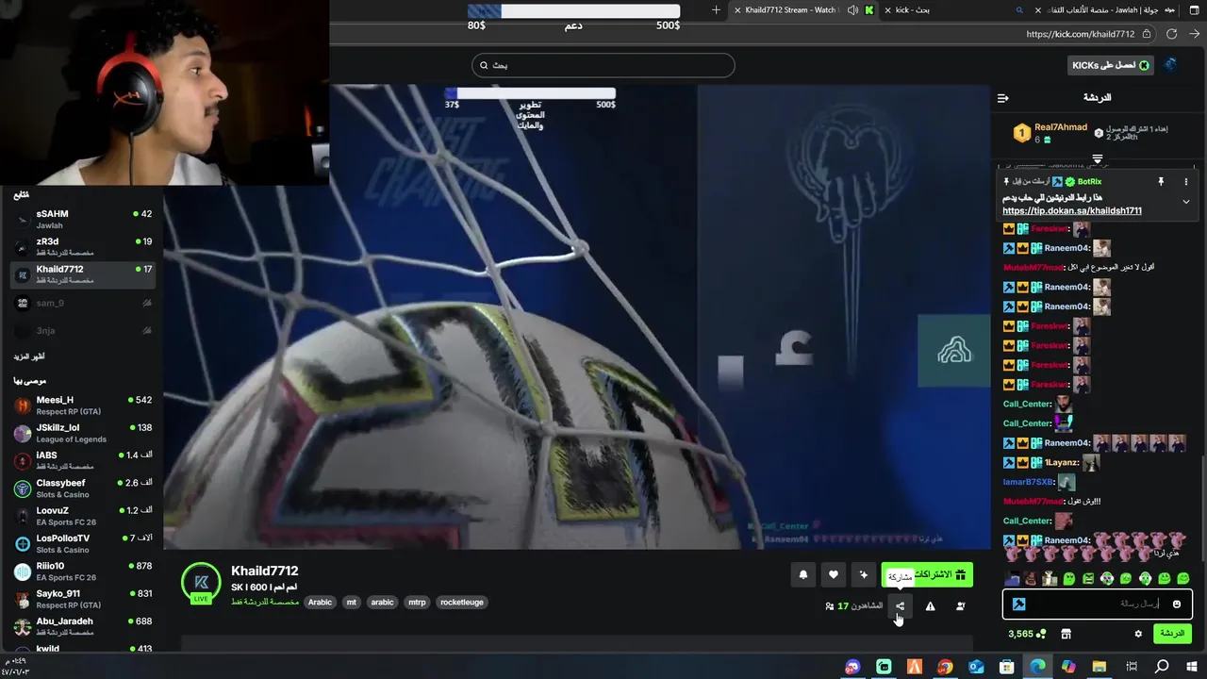Click the 3,565 channel points counter
The image size is (1207, 679).
click(1026, 634)
